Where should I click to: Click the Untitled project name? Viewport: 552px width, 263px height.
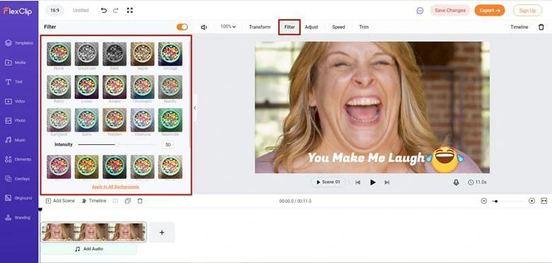81,11
